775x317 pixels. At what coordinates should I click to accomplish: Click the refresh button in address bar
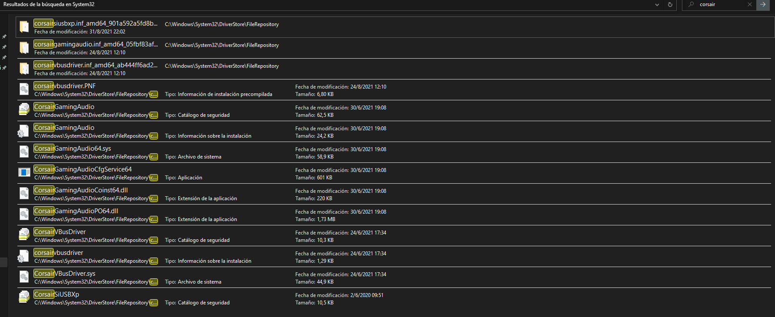click(670, 5)
